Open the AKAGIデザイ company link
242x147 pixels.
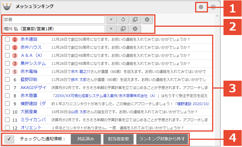coord(33,87)
